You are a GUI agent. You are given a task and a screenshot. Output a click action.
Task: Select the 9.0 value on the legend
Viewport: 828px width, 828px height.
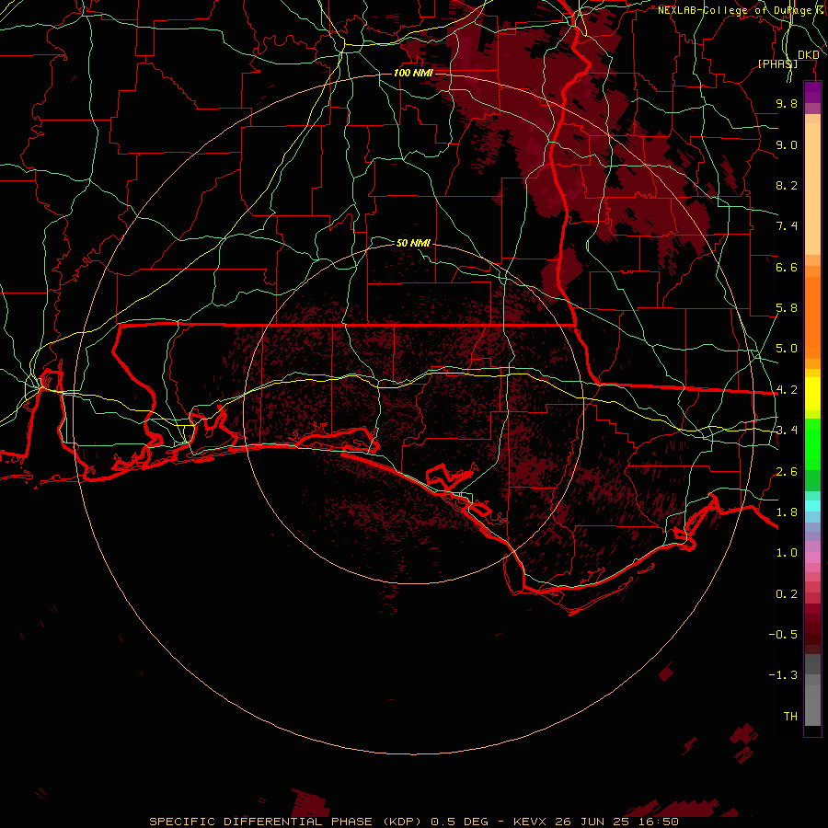point(787,144)
